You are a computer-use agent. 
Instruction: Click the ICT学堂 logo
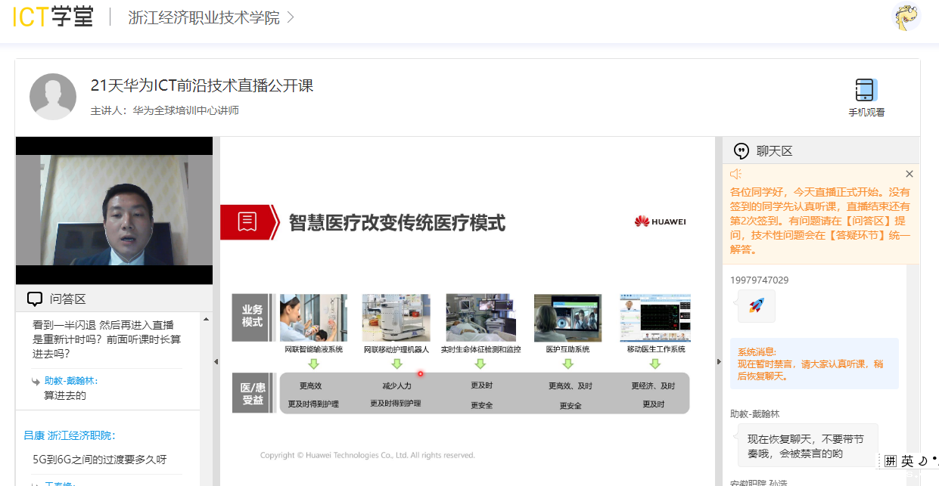[53, 17]
